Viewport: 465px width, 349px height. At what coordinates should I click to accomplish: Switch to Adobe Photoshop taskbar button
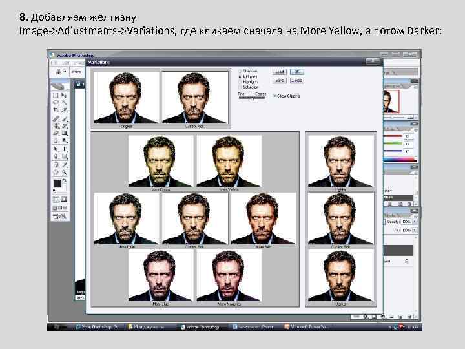(203, 327)
